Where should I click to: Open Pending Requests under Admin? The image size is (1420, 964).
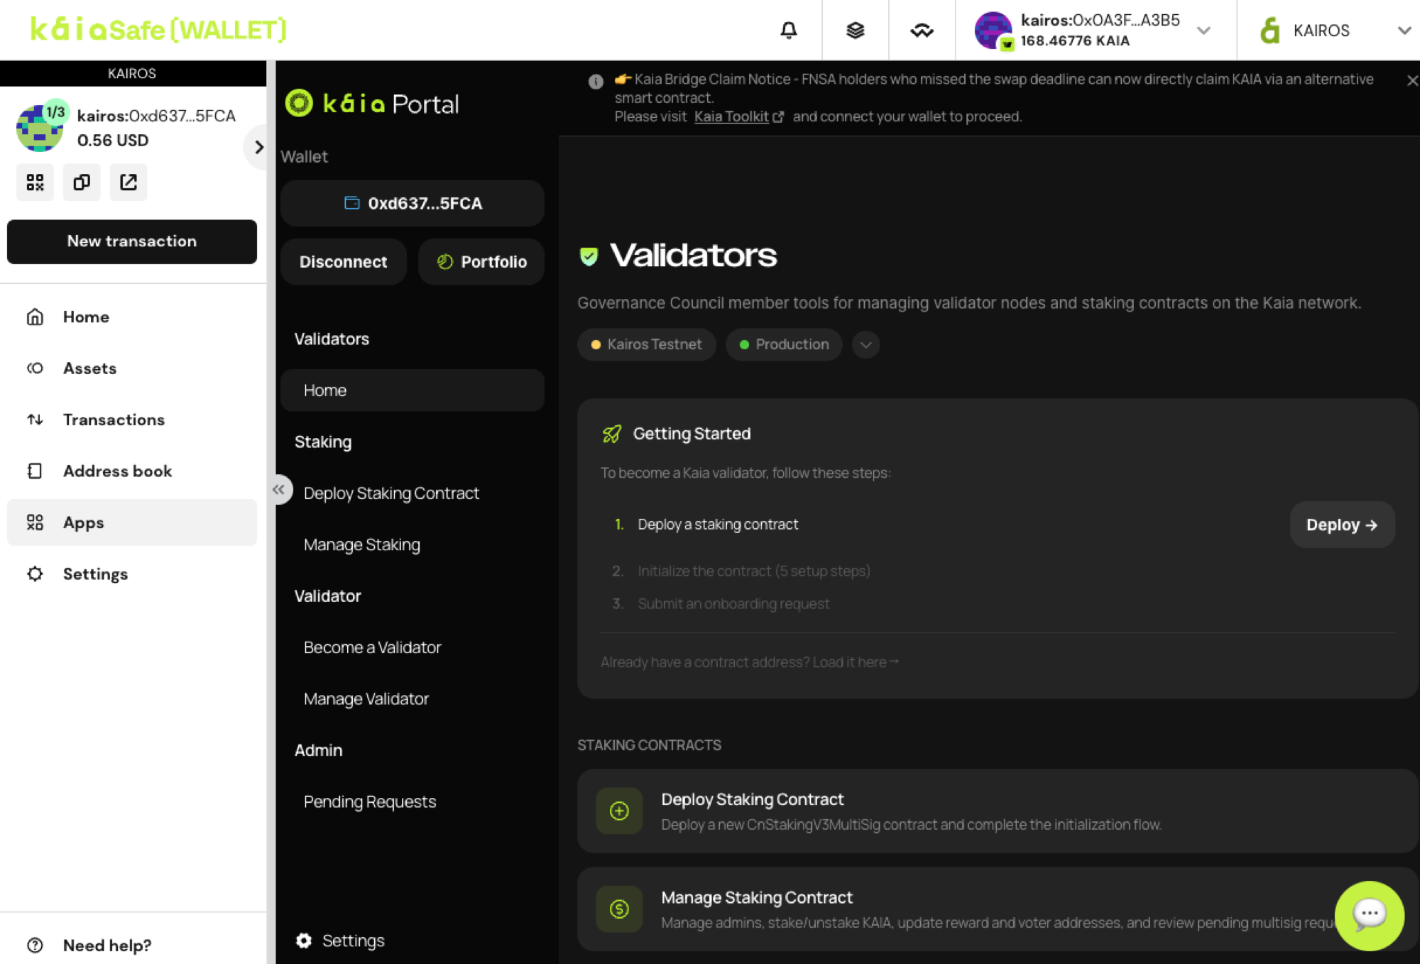[370, 801]
